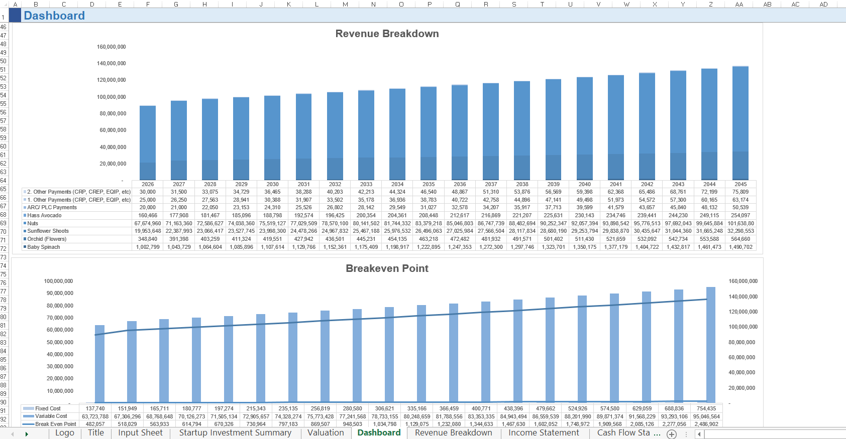Switch to the Valuation sheet tab
This screenshot has height=439, width=846.
click(x=326, y=433)
